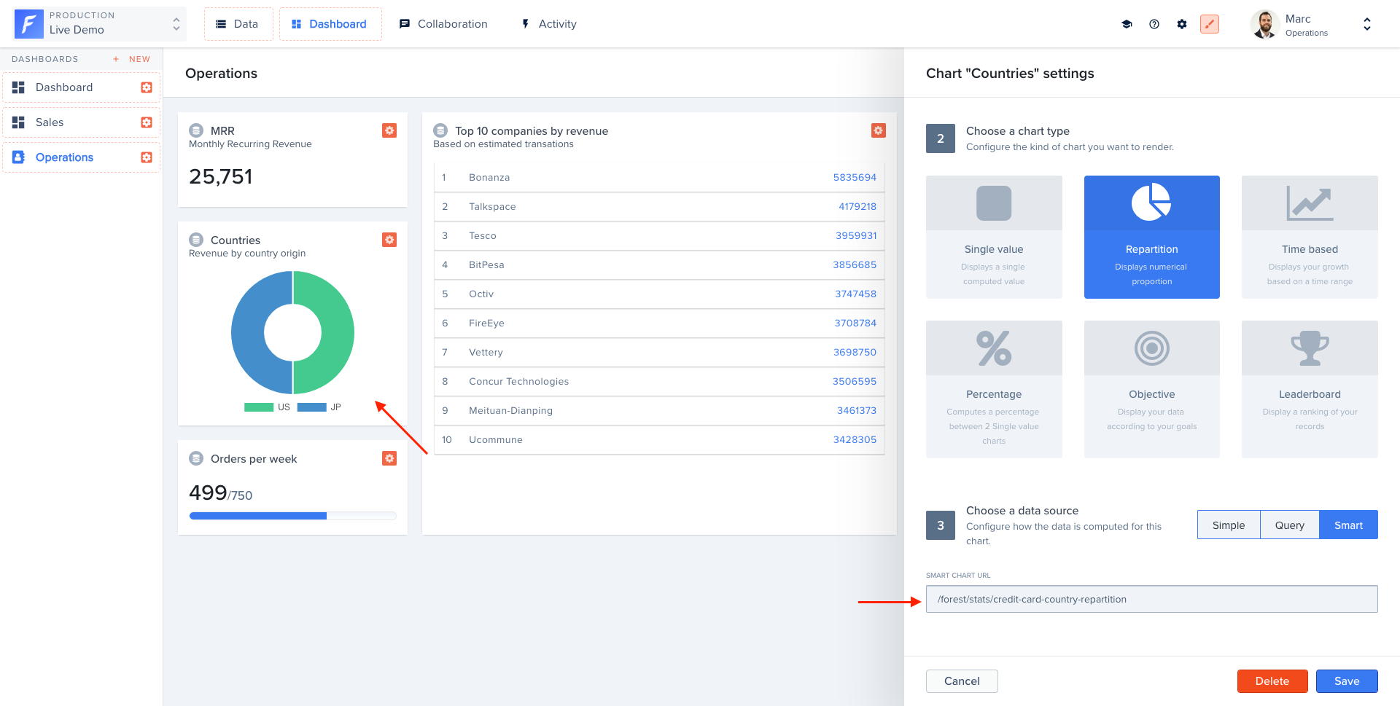The image size is (1400, 706).
Task: Click the green US legend swatch
Action: [x=259, y=407]
